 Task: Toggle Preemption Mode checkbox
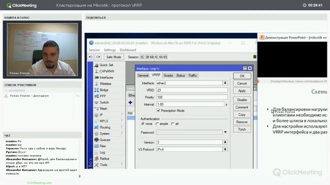coord(158,110)
